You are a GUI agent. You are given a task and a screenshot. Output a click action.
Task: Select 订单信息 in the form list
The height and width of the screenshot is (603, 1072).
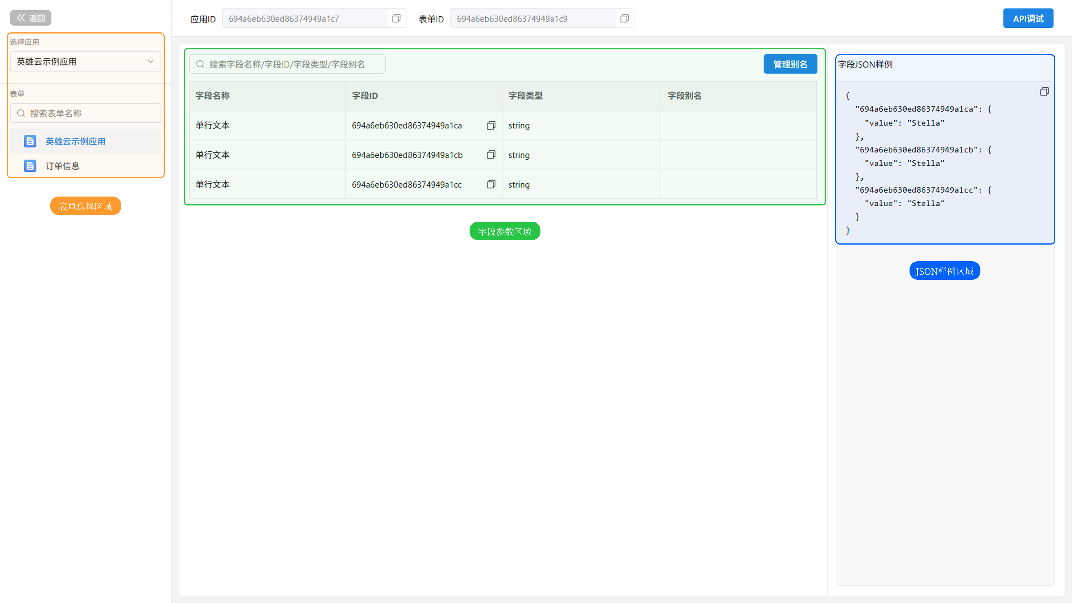63,166
